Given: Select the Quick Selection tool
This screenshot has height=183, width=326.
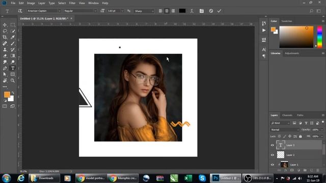Looking at the screenshot, I should 13,31.
